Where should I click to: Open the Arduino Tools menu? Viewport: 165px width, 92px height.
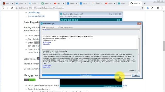pos(75,17)
